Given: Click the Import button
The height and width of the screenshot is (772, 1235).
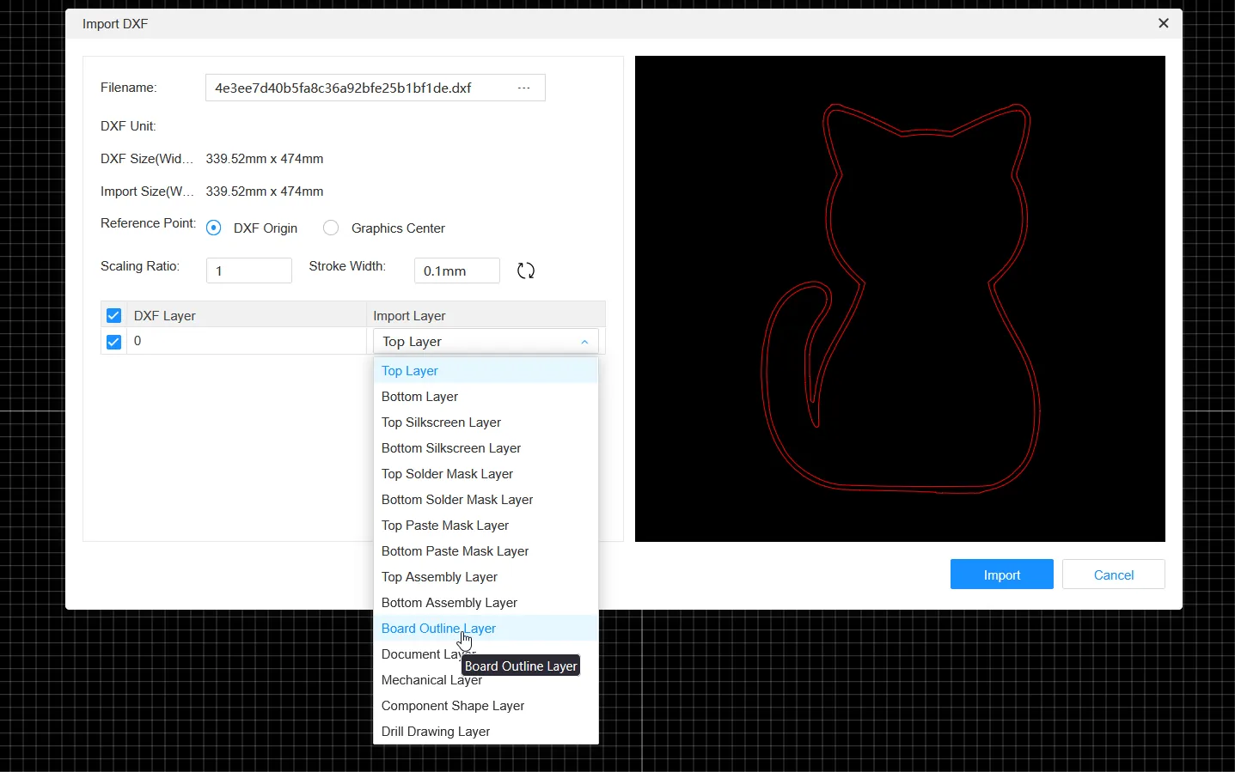Looking at the screenshot, I should [1002, 574].
